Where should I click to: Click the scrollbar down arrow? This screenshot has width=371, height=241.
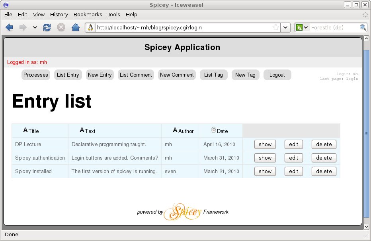(366, 227)
